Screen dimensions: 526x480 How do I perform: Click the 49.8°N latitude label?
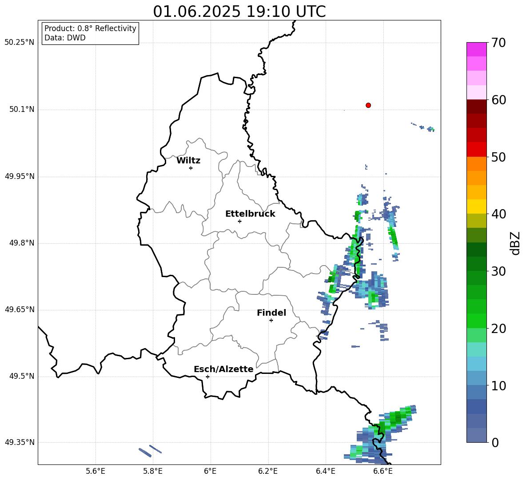(22, 243)
